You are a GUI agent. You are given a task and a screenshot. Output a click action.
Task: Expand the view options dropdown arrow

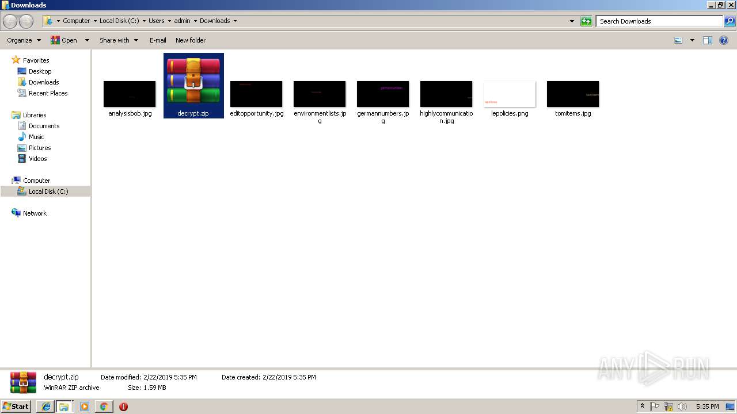pyautogui.click(x=692, y=40)
